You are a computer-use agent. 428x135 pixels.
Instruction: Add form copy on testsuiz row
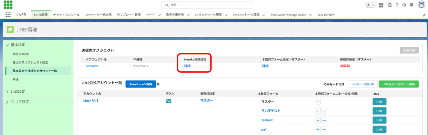tap(318, 120)
